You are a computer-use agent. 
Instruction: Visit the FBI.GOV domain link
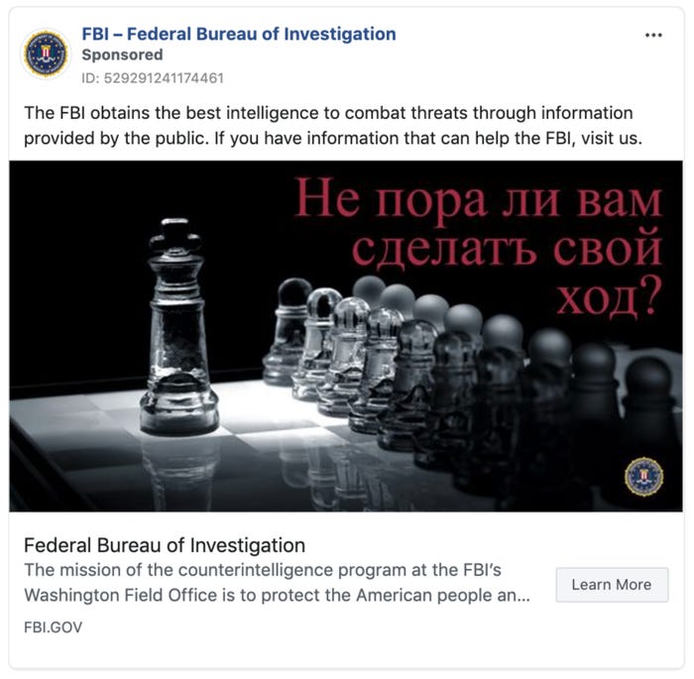(53, 627)
